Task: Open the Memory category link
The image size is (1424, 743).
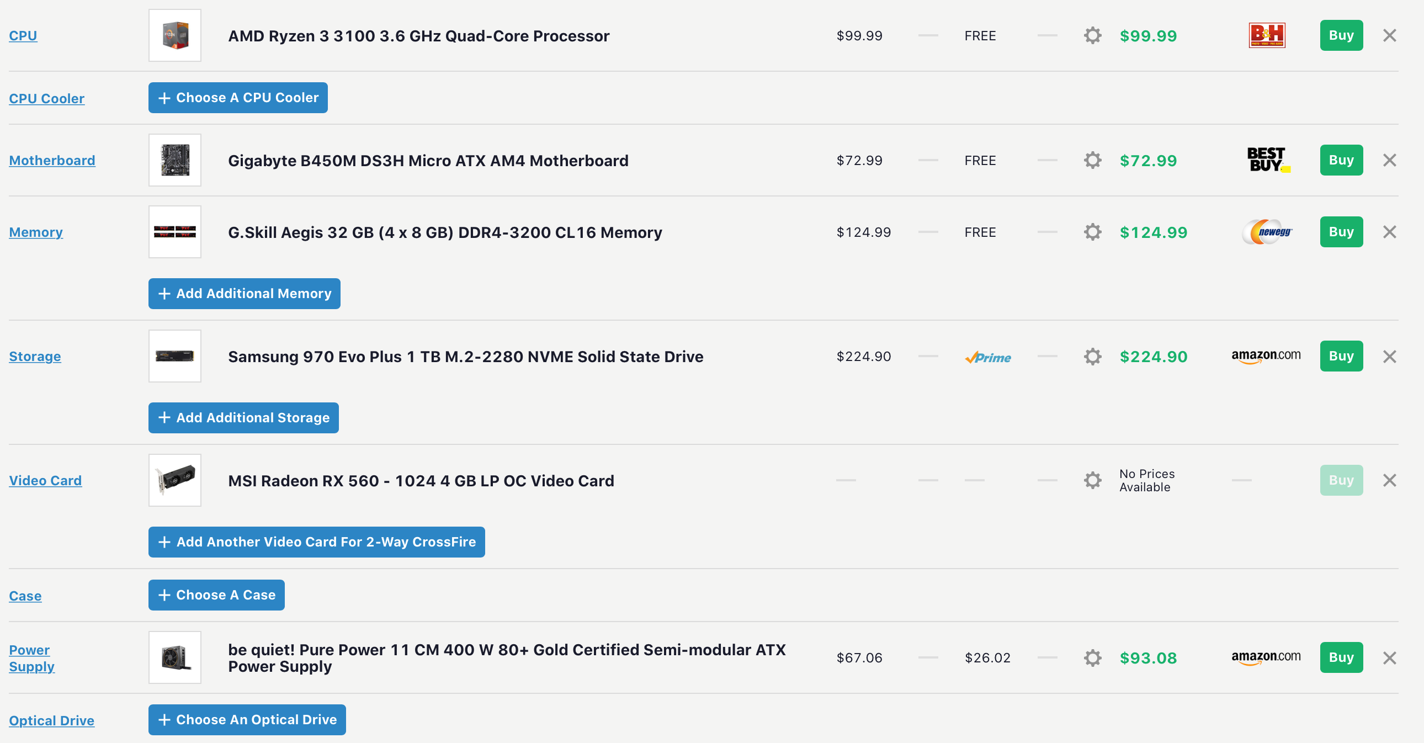Action: 36,232
